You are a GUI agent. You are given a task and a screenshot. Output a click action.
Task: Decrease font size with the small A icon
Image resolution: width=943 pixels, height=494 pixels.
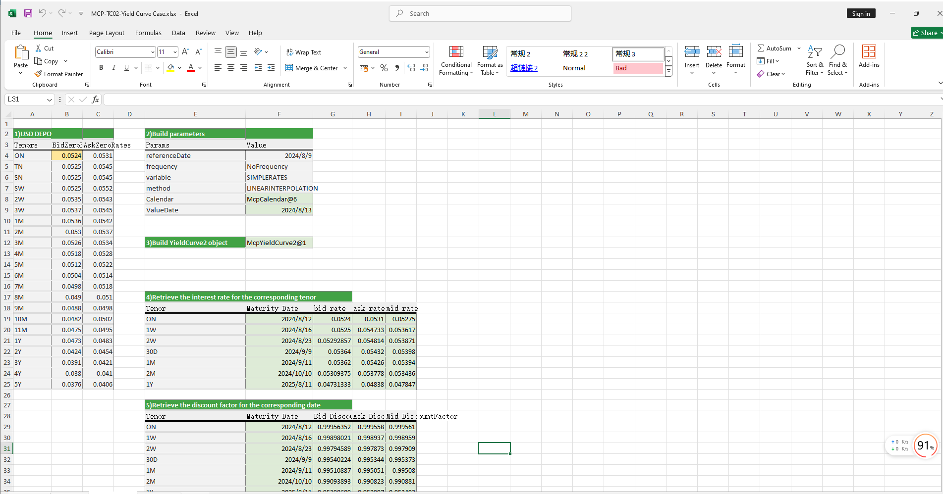pyautogui.click(x=198, y=51)
